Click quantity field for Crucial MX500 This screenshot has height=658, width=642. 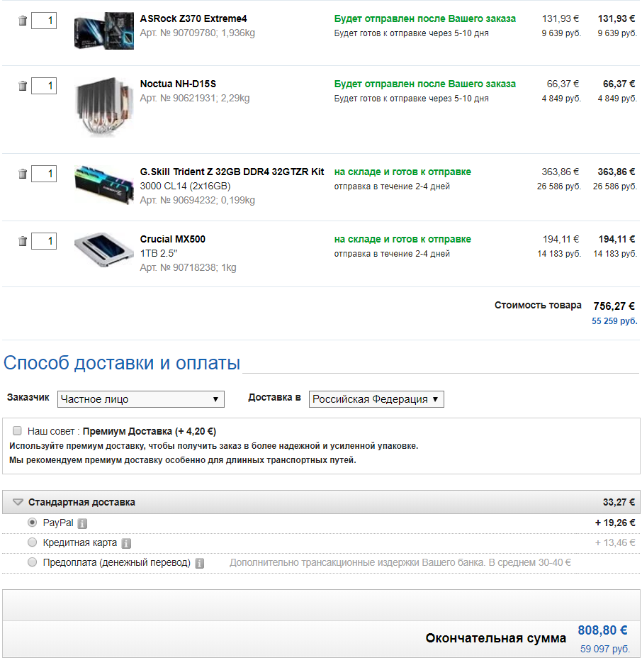[44, 242]
